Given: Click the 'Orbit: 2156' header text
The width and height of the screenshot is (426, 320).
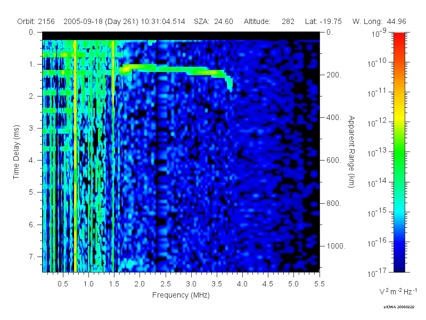Looking at the screenshot, I should point(36,21).
